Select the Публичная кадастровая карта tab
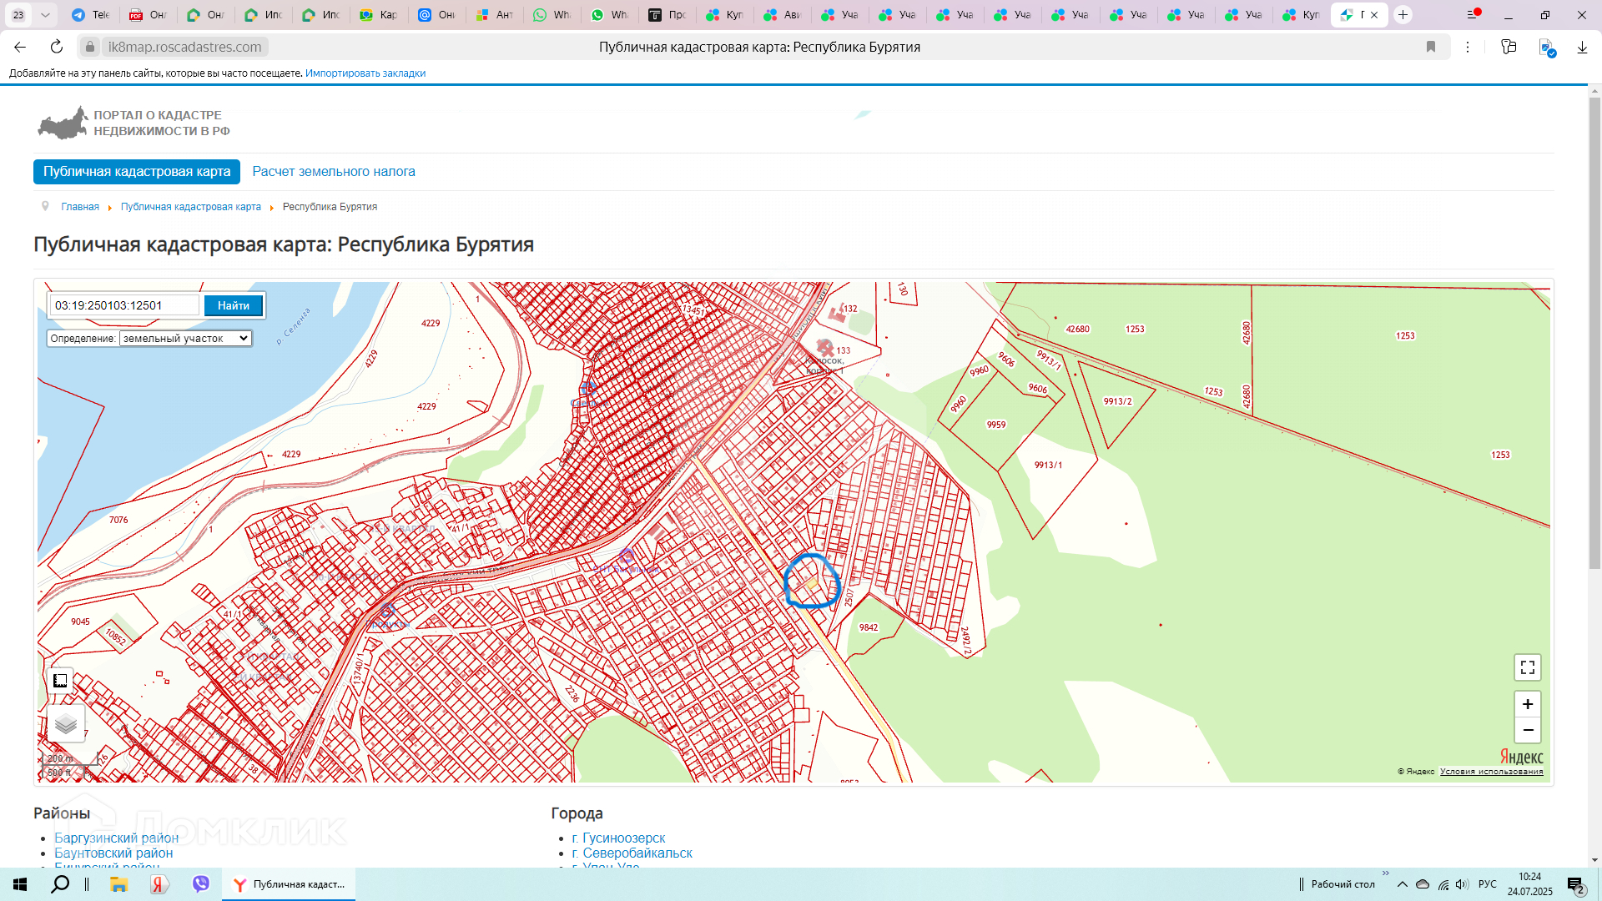The width and height of the screenshot is (1602, 901). [x=137, y=171]
